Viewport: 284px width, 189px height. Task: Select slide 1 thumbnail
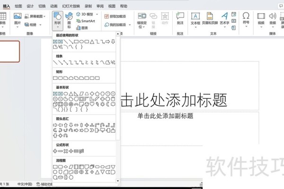coord(9,52)
